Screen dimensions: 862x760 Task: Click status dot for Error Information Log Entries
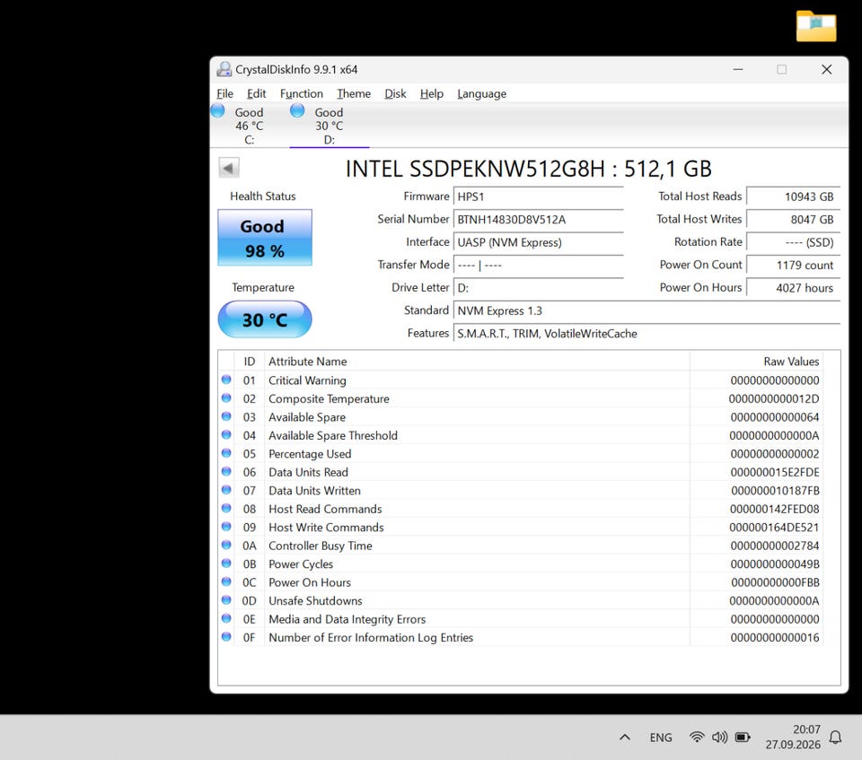pyautogui.click(x=226, y=637)
